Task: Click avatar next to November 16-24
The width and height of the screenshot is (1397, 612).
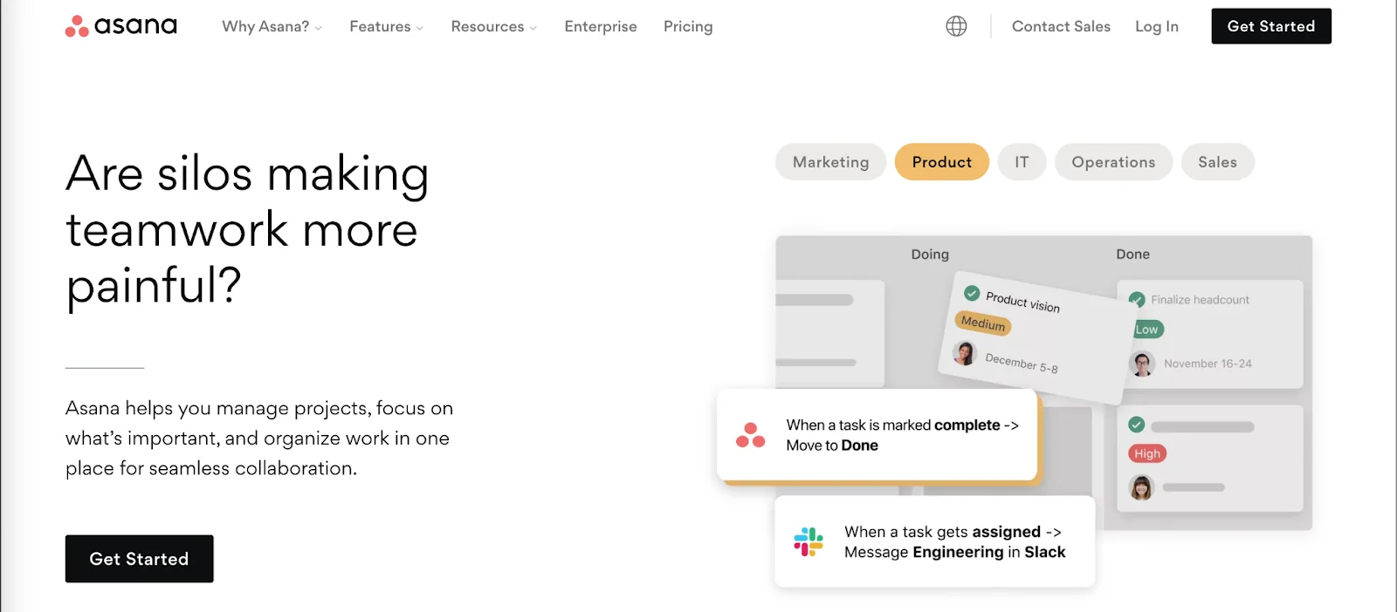Action: [1142, 364]
